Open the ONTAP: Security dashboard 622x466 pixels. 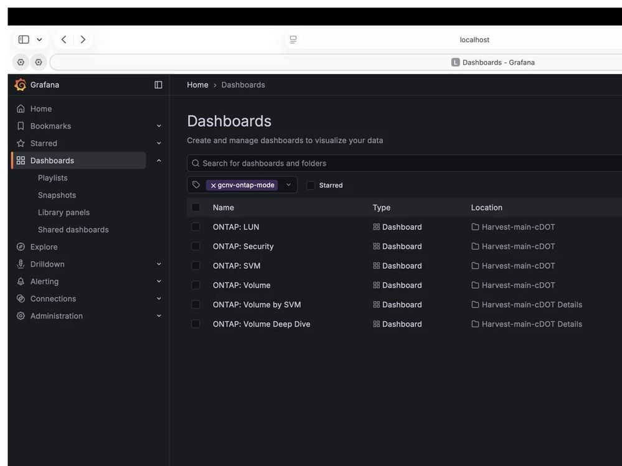pyautogui.click(x=243, y=246)
